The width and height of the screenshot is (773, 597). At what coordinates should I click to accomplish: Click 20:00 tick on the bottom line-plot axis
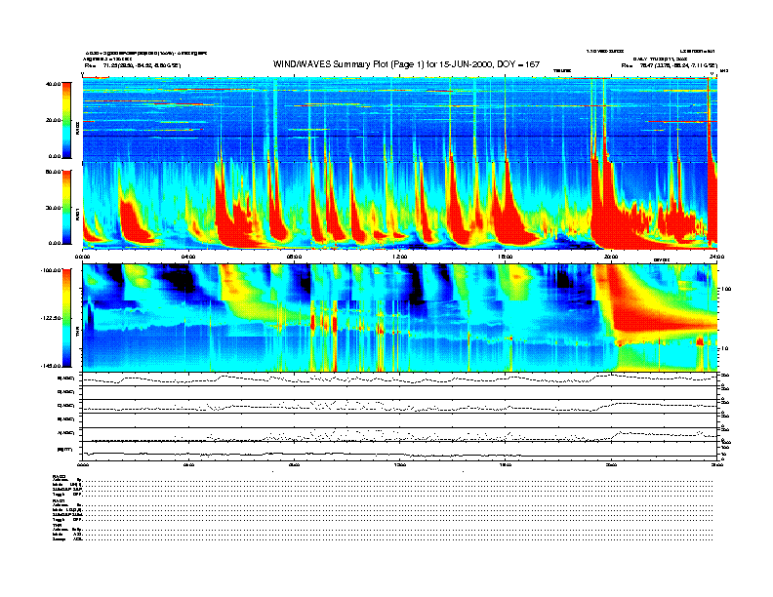(x=611, y=464)
